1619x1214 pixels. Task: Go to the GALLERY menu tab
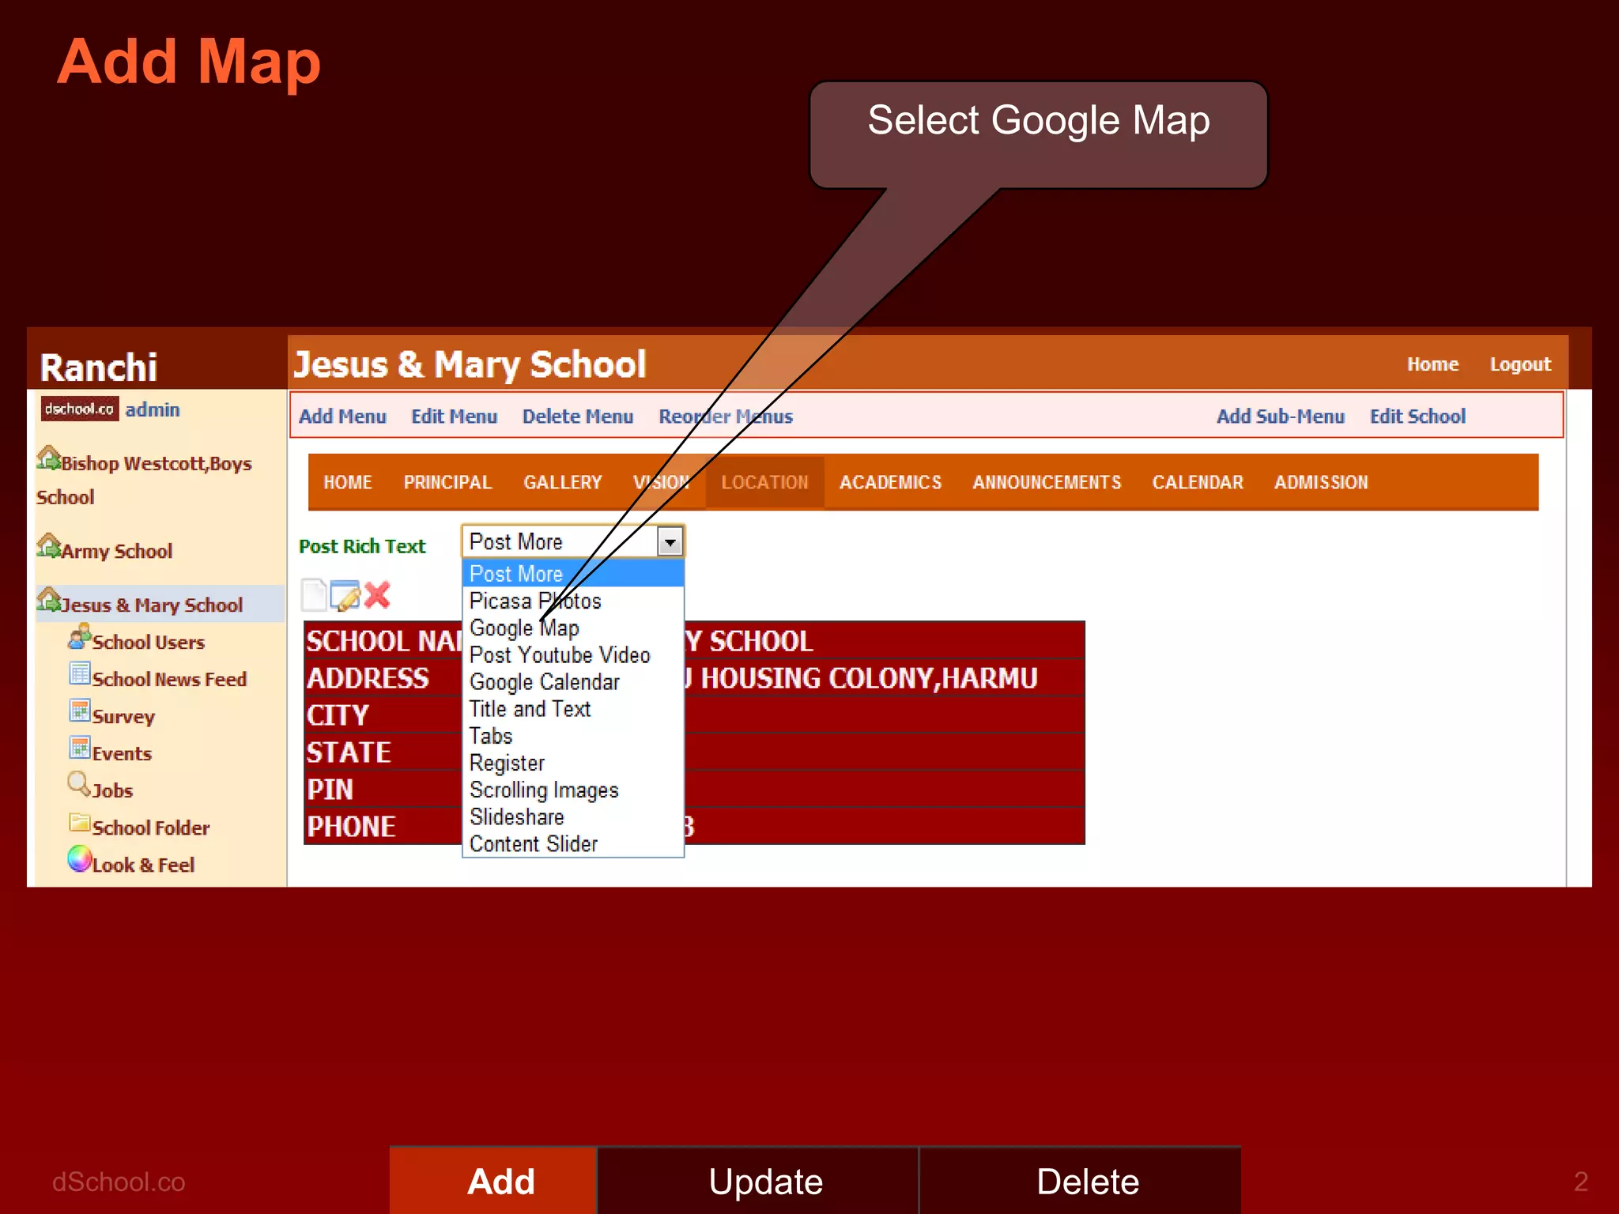point(562,482)
